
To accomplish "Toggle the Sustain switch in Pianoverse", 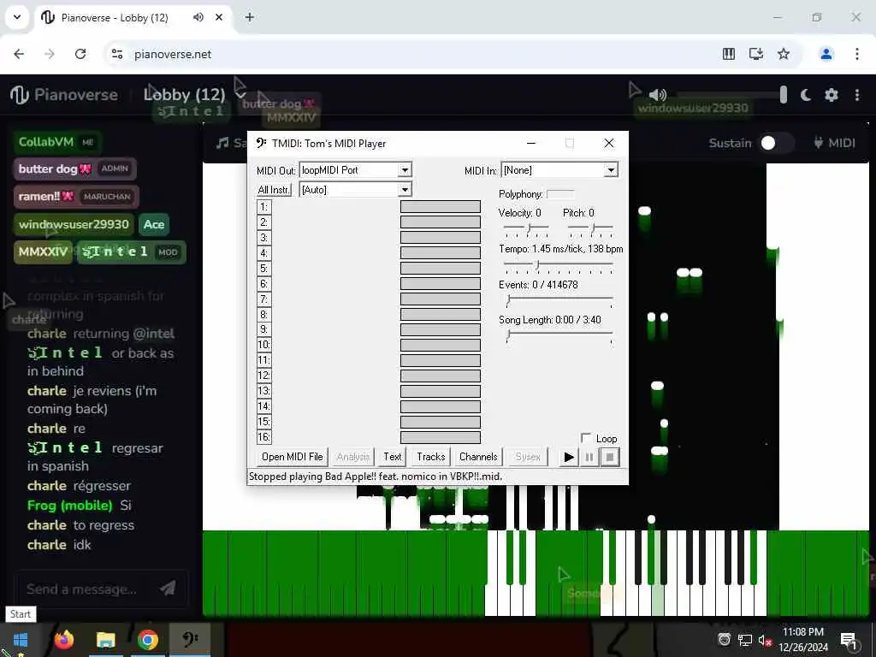I will [x=775, y=143].
